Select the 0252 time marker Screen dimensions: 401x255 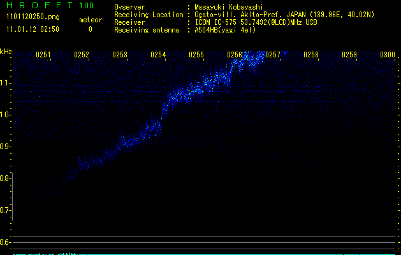click(82, 55)
